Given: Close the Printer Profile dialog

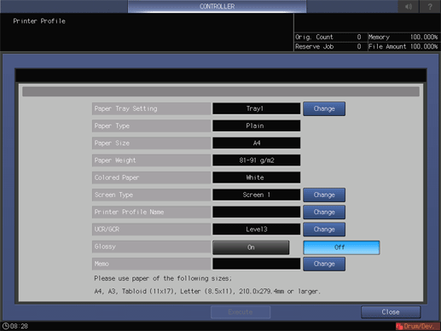Looking at the screenshot, I should pos(391,312).
